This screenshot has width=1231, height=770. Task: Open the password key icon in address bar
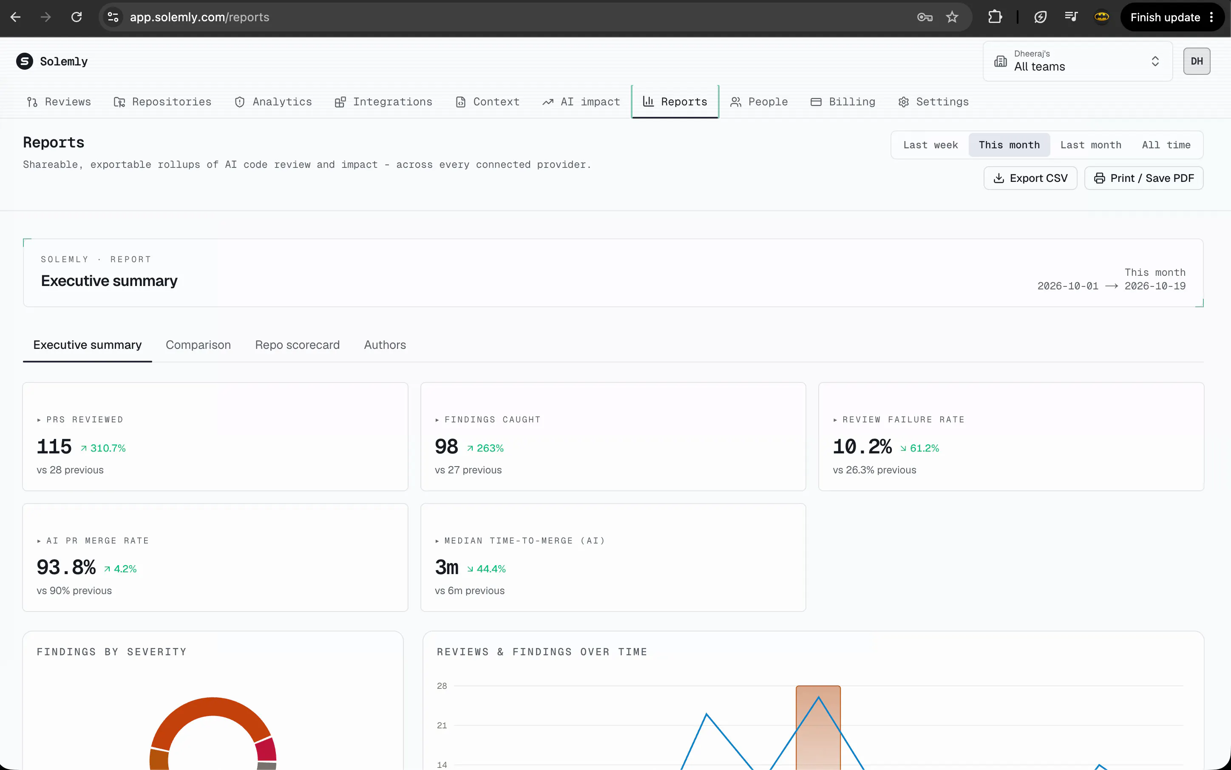[x=925, y=17]
